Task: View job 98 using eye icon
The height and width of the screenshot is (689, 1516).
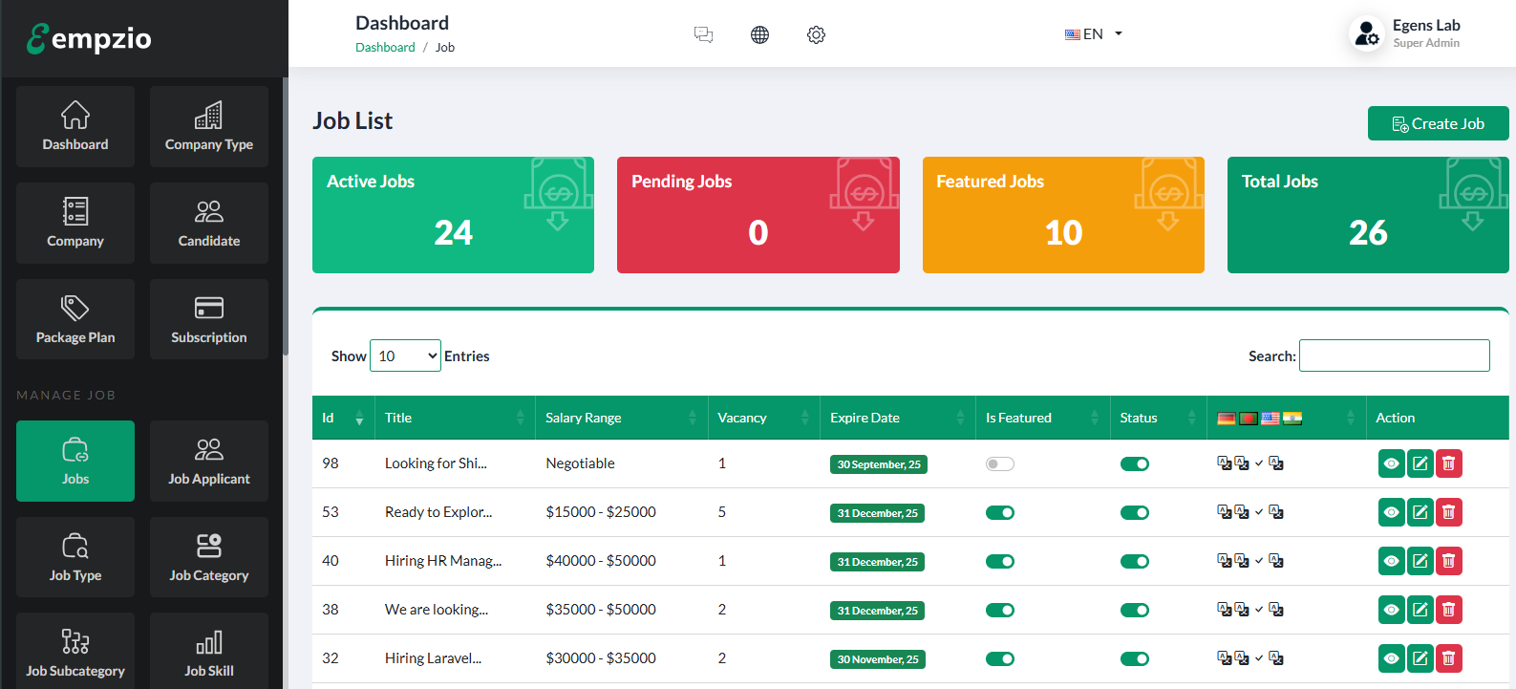Action: tap(1391, 463)
